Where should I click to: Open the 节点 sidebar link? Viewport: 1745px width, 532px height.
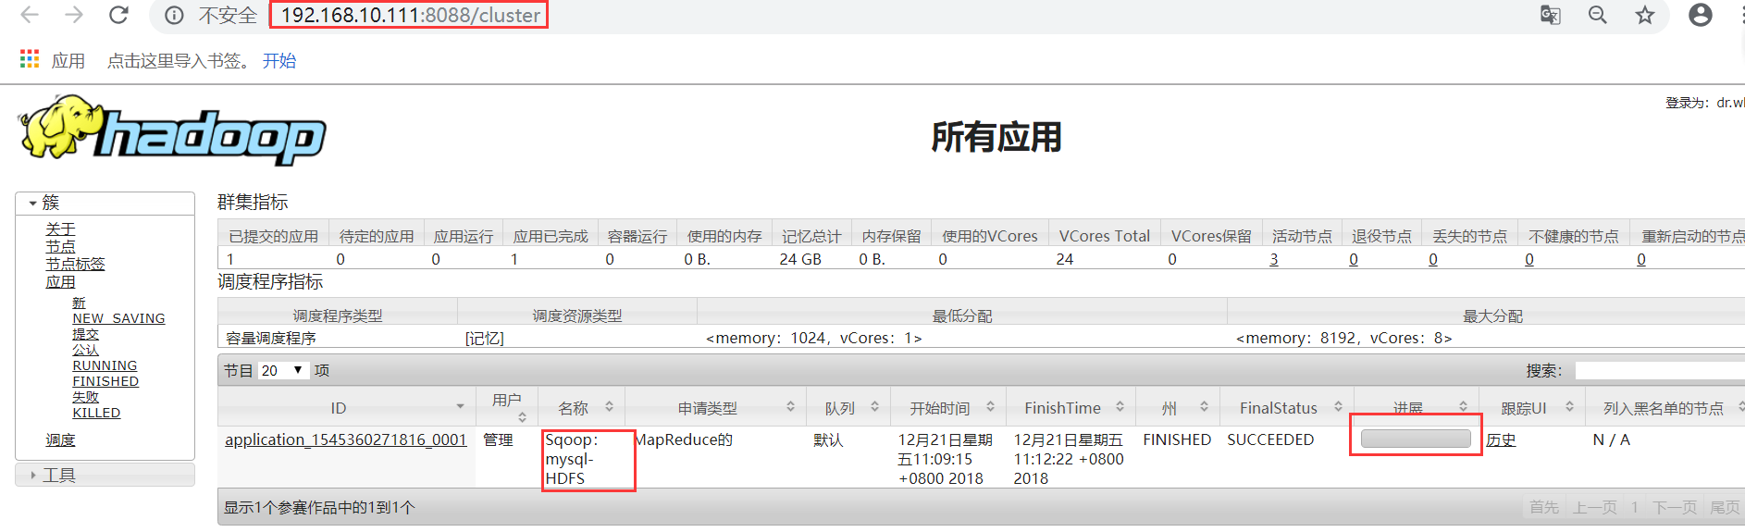(x=60, y=247)
